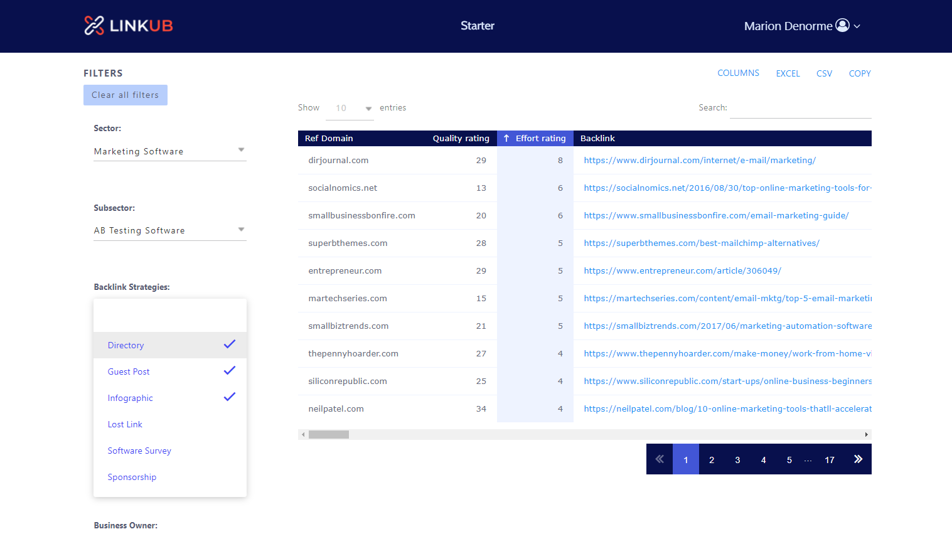This screenshot has width=952, height=534.
Task: Export table to EXCEL
Action: pos(788,73)
